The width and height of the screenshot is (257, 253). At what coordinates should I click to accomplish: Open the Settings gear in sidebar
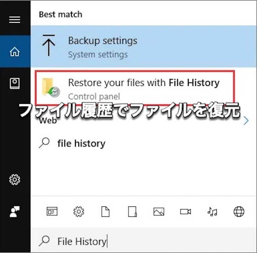pyautogui.click(x=15, y=180)
